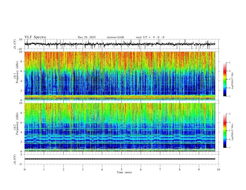Click the ch.2 color bar "log(PSD)(V²/Hz)" label
The width and height of the screenshot is (246, 190).
click(233, 132)
